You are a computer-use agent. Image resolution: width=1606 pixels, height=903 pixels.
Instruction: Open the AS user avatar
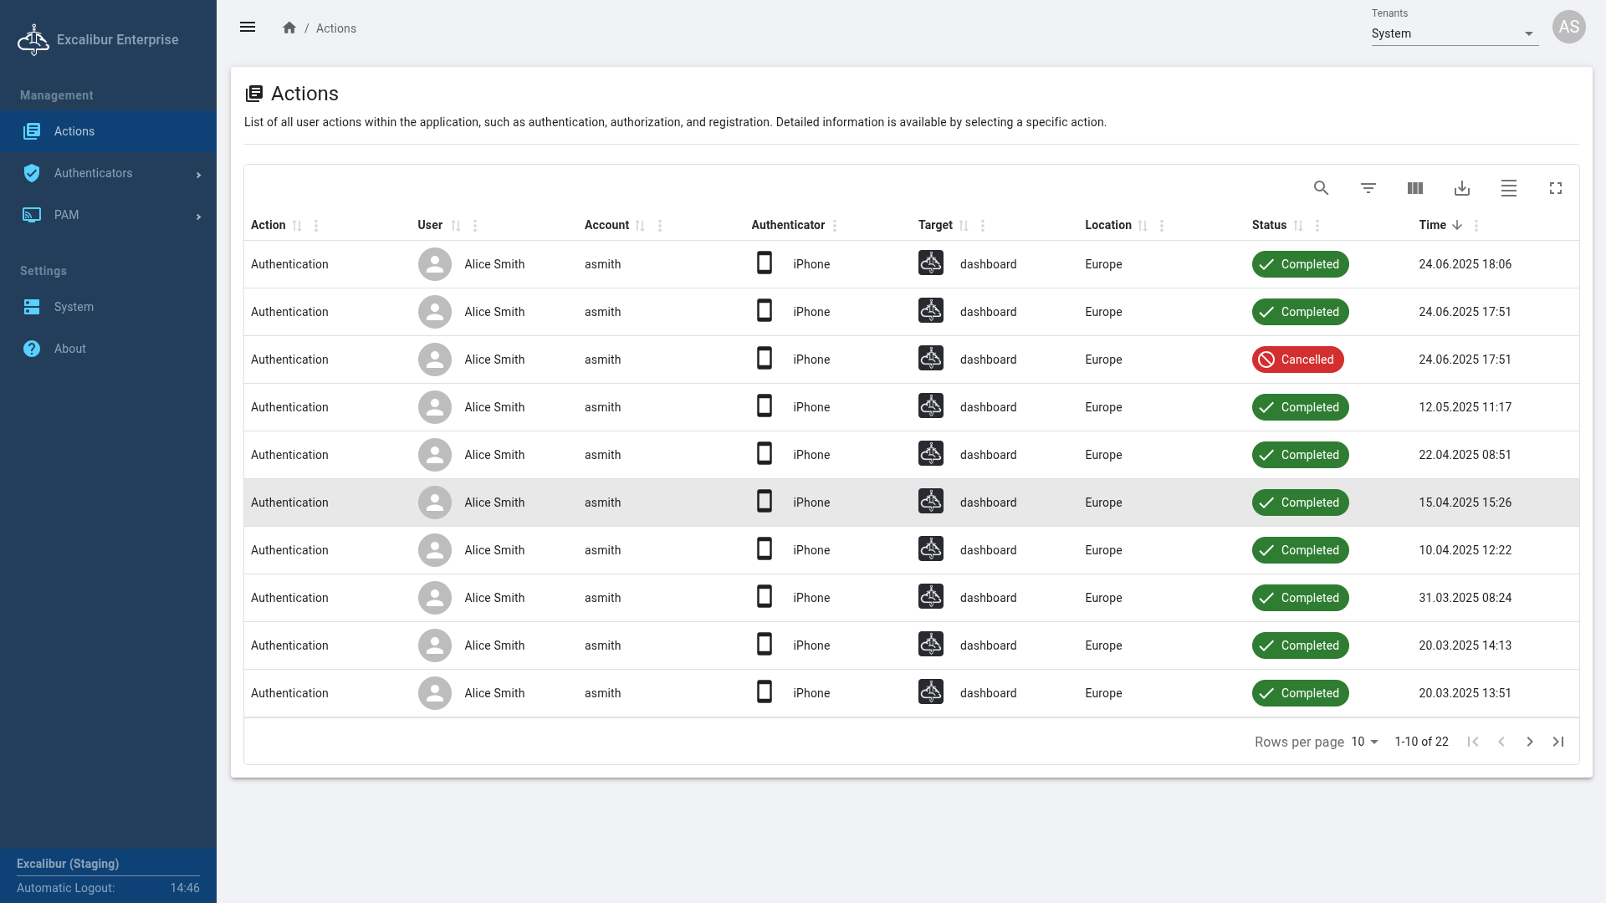pyautogui.click(x=1568, y=27)
